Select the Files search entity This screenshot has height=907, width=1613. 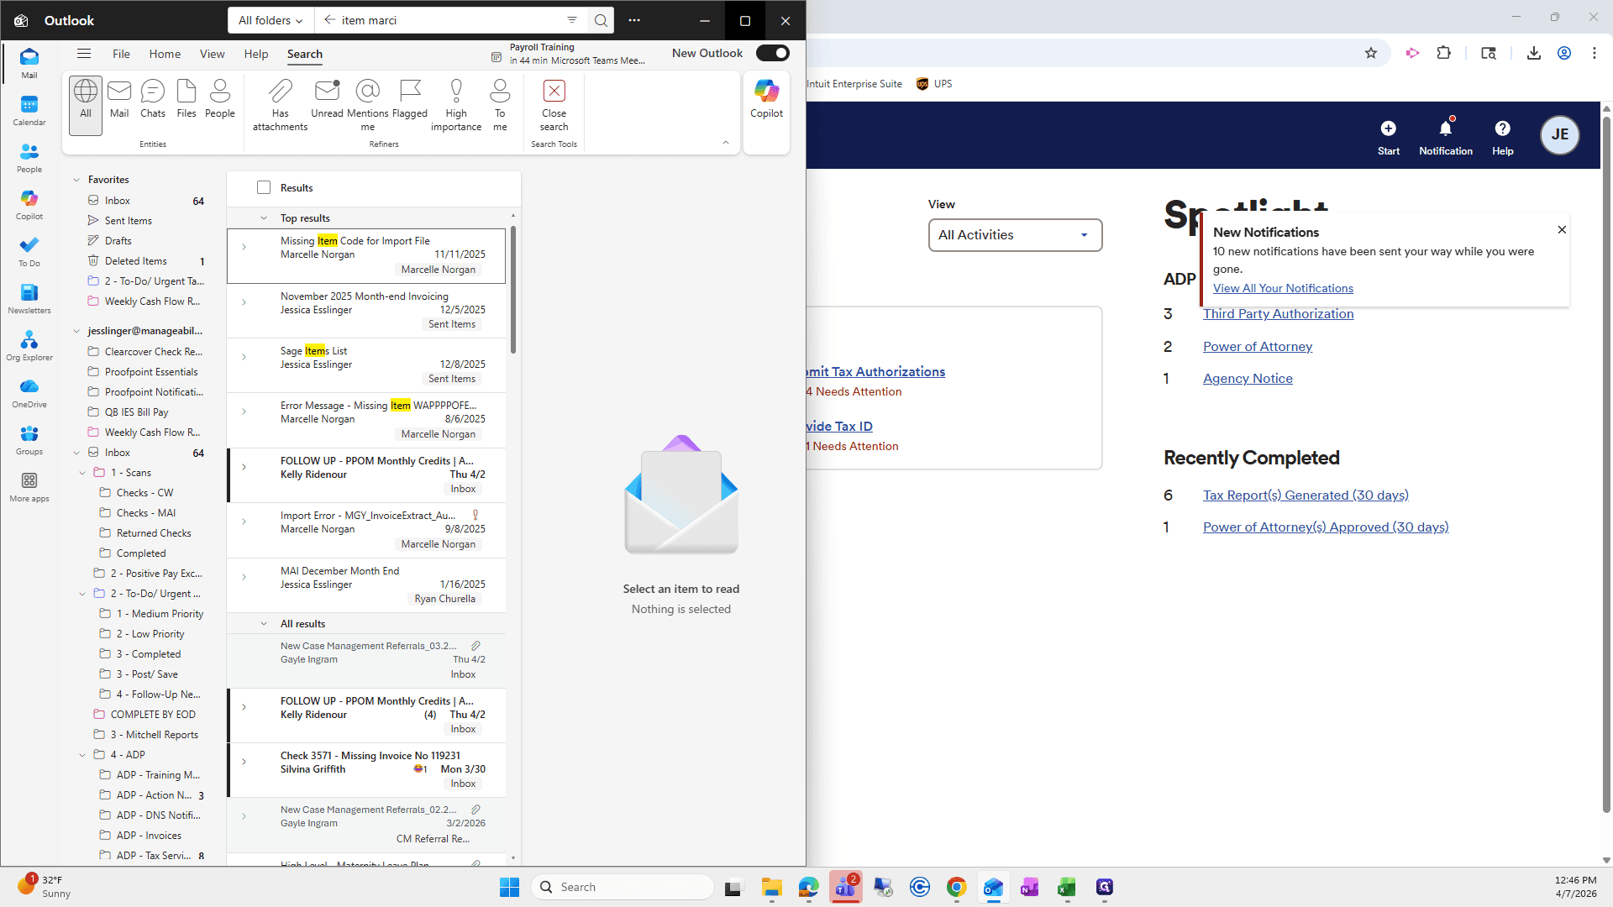[187, 99]
